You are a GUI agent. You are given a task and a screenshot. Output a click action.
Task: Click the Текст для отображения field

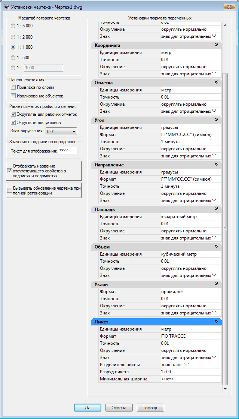pyautogui.click(x=67, y=151)
